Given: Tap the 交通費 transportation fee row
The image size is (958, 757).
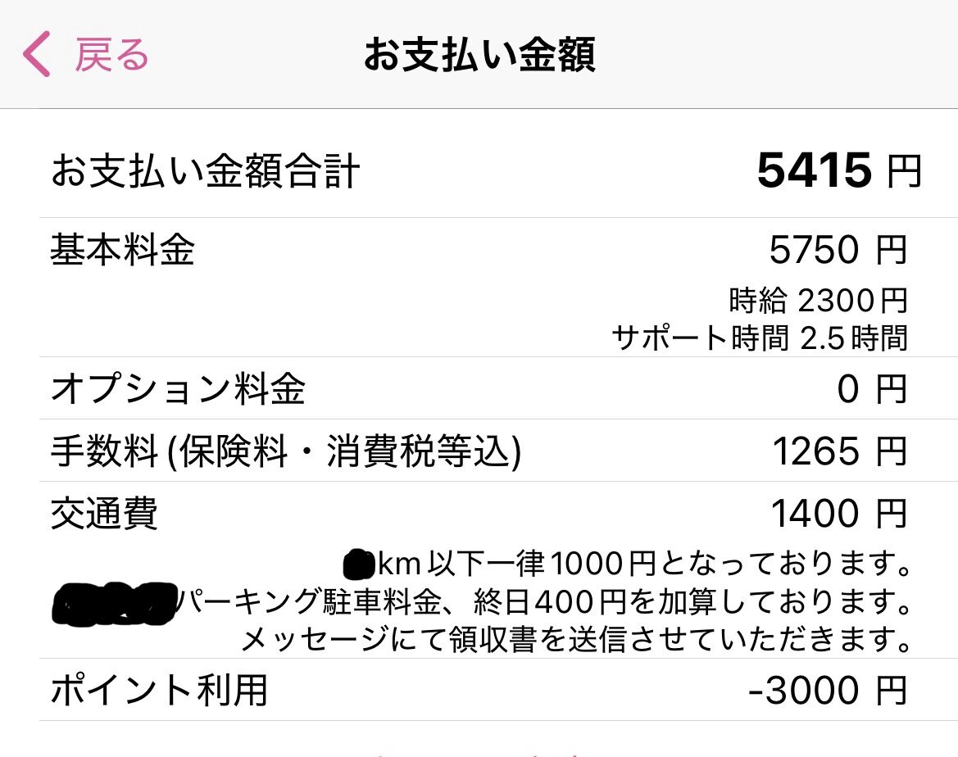Looking at the screenshot, I should pos(103,511).
